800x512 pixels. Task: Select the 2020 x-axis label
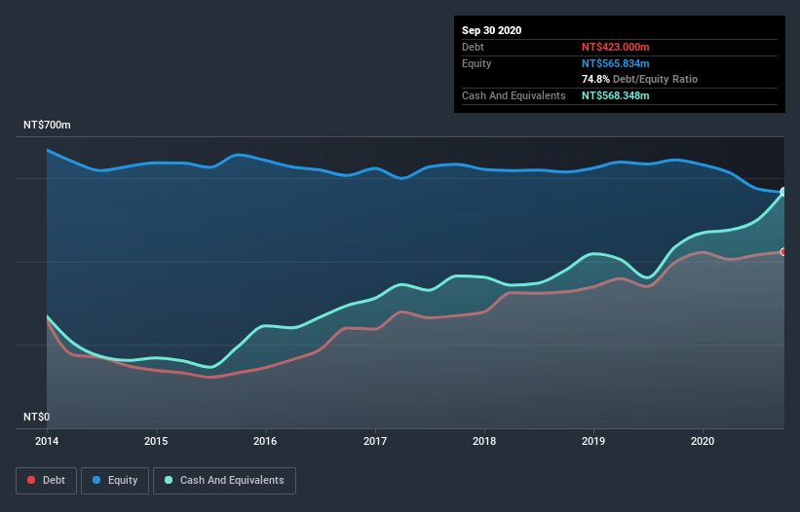pos(703,441)
